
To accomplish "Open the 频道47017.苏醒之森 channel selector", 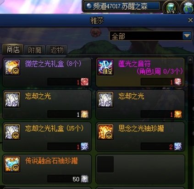I will [x=122, y=6].
